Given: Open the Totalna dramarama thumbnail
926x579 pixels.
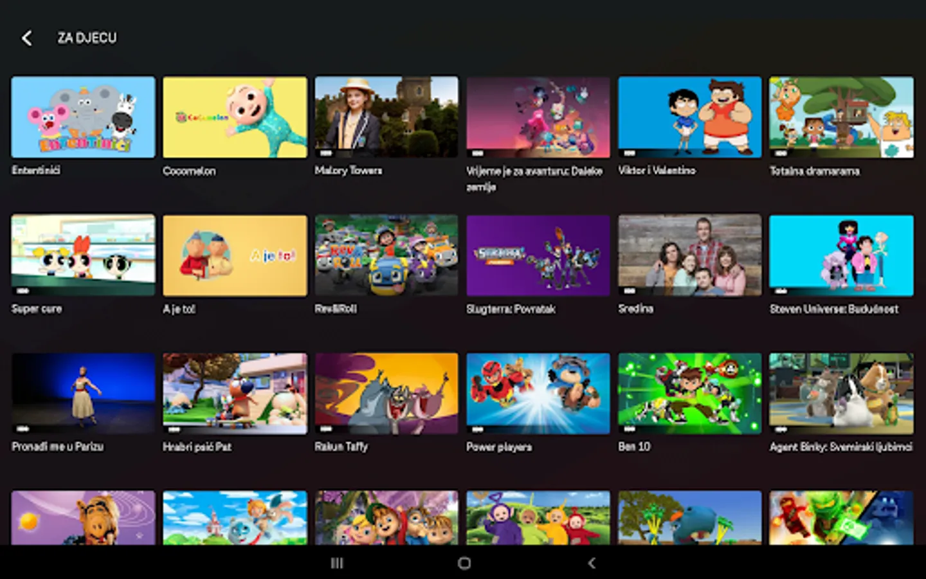Looking at the screenshot, I should [841, 117].
